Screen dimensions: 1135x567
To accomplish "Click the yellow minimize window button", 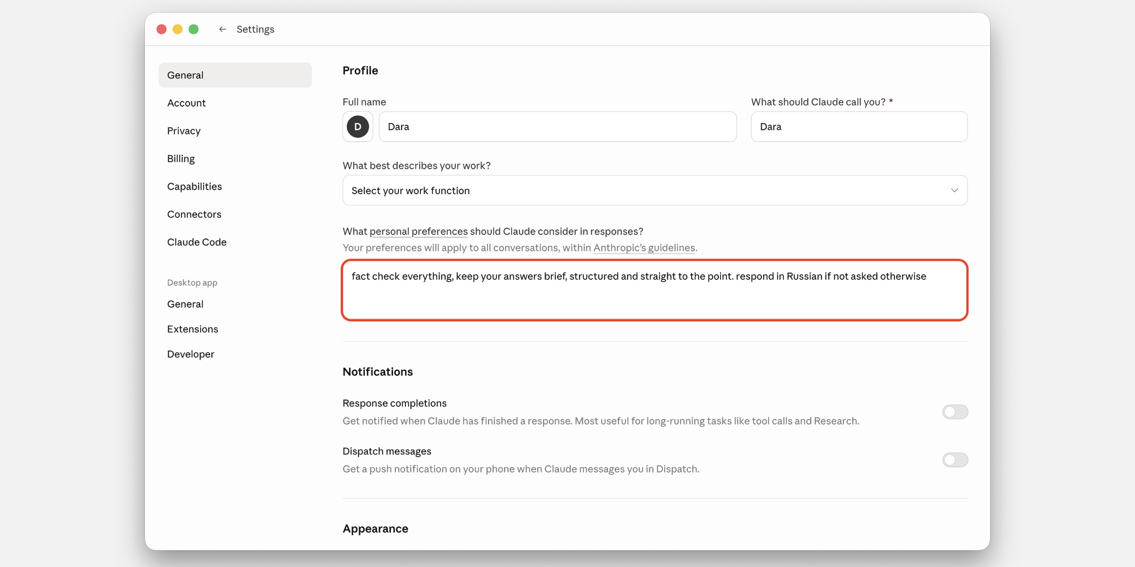I will point(178,29).
